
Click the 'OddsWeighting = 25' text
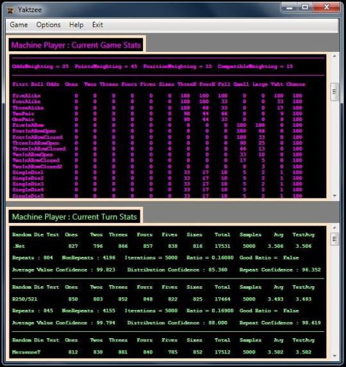coord(40,66)
